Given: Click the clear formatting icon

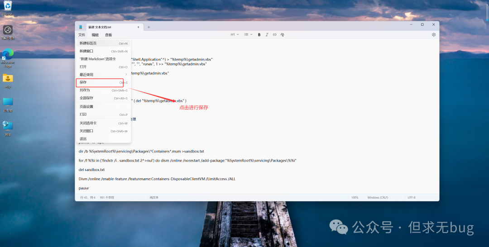Looking at the screenshot, I should 282,34.
